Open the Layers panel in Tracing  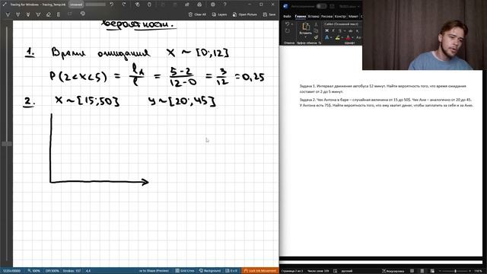pos(219,14)
